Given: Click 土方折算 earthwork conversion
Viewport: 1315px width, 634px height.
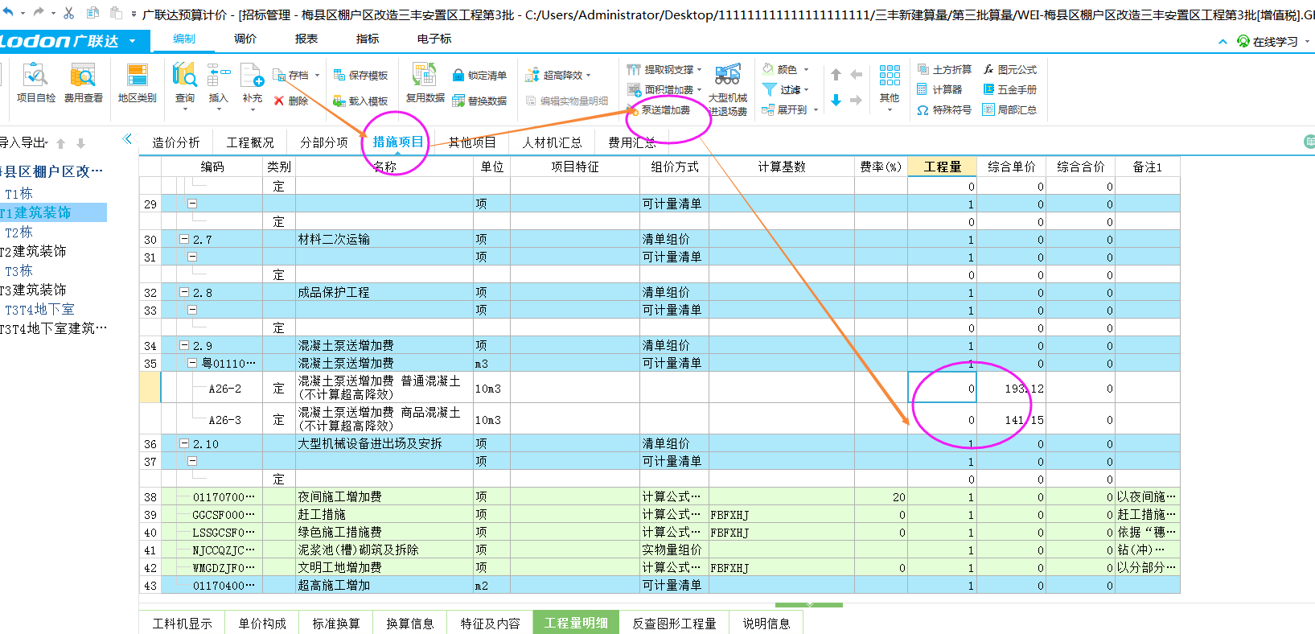Looking at the screenshot, I should pos(944,69).
